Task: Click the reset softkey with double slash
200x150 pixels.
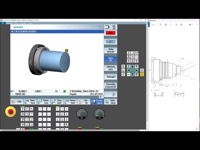Action: 111,42
